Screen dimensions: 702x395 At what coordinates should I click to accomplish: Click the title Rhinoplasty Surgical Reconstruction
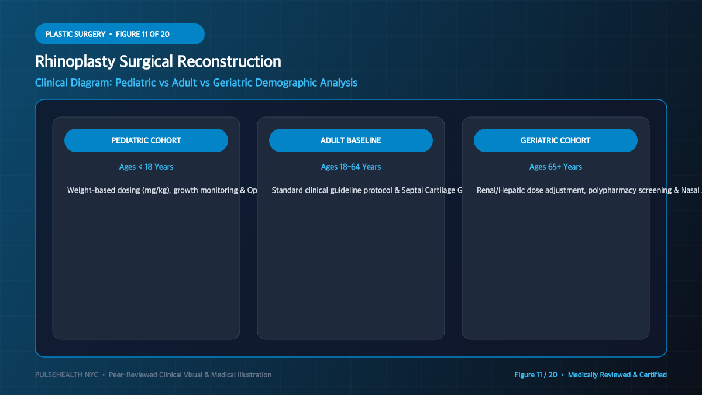click(x=158, y=61)
